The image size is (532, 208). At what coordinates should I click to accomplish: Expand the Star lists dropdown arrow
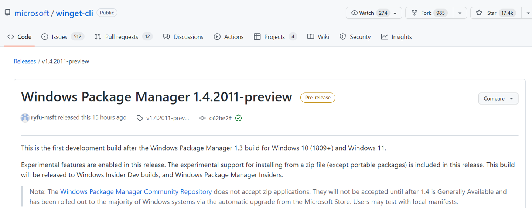click(x=527, y=13)
